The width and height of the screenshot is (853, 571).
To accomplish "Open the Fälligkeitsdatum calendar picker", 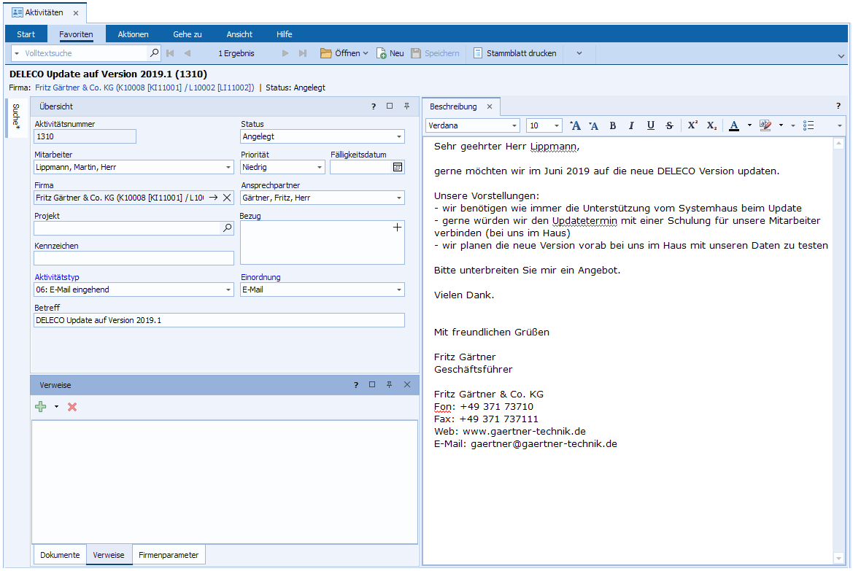I will pos(398,167).
